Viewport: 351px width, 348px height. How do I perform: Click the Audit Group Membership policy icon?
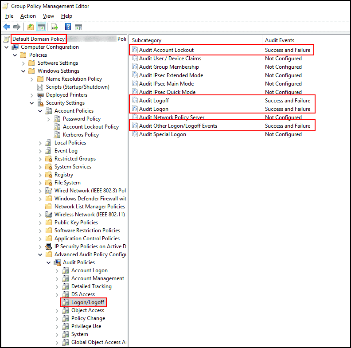[135, 66]
